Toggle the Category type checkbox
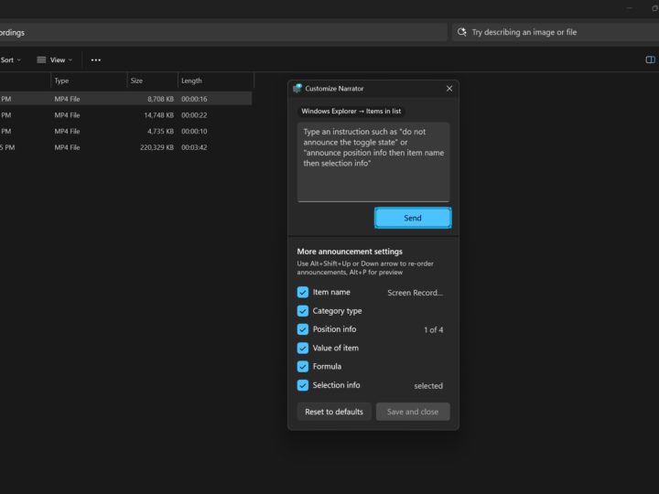659x494 pixels. [x=303, y=311]
